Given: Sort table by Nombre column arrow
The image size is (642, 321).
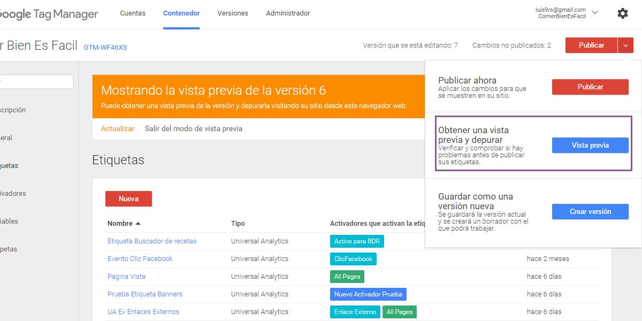Looking at the screenshot, I should [x=138, y=224].
